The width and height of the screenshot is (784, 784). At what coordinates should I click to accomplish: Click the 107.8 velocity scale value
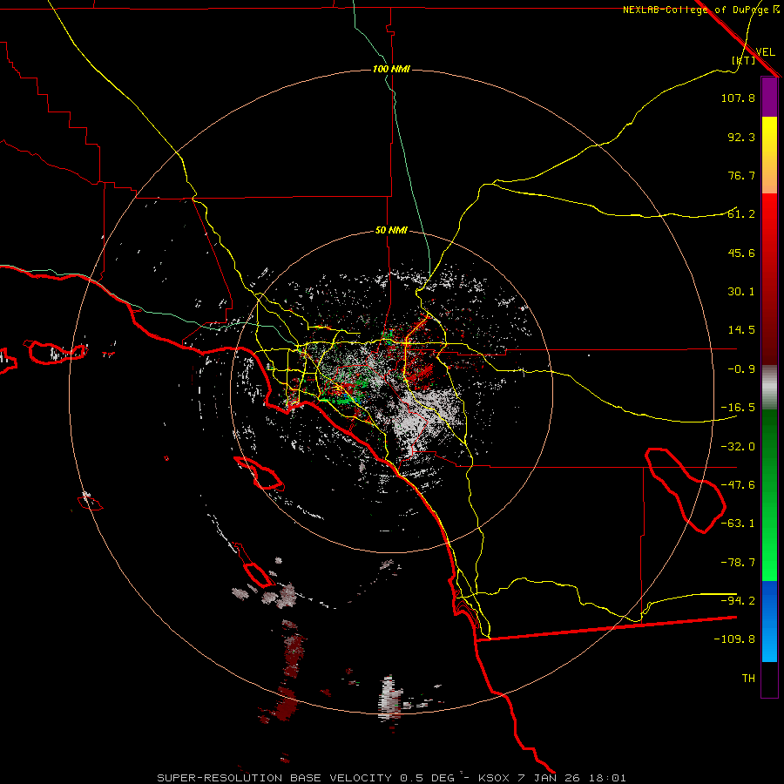738,98
